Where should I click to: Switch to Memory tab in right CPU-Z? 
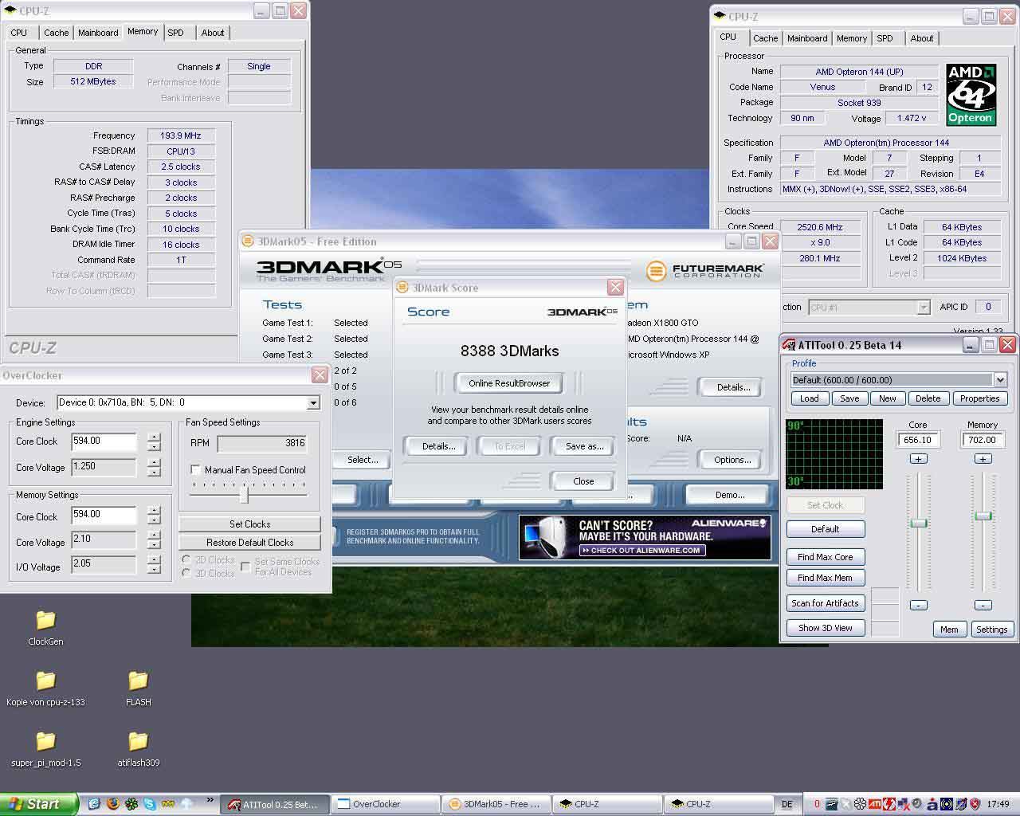(x=852, y=38)
